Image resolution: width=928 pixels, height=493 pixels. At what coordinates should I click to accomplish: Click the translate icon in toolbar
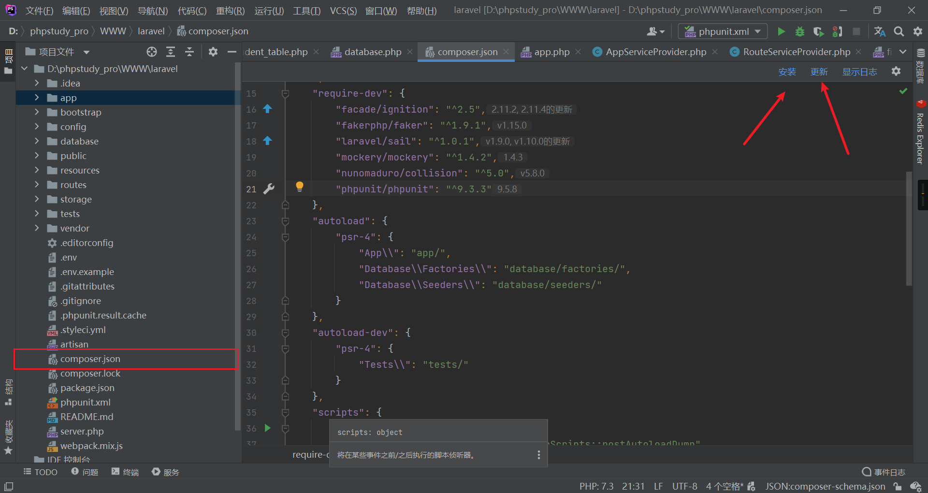880,31
